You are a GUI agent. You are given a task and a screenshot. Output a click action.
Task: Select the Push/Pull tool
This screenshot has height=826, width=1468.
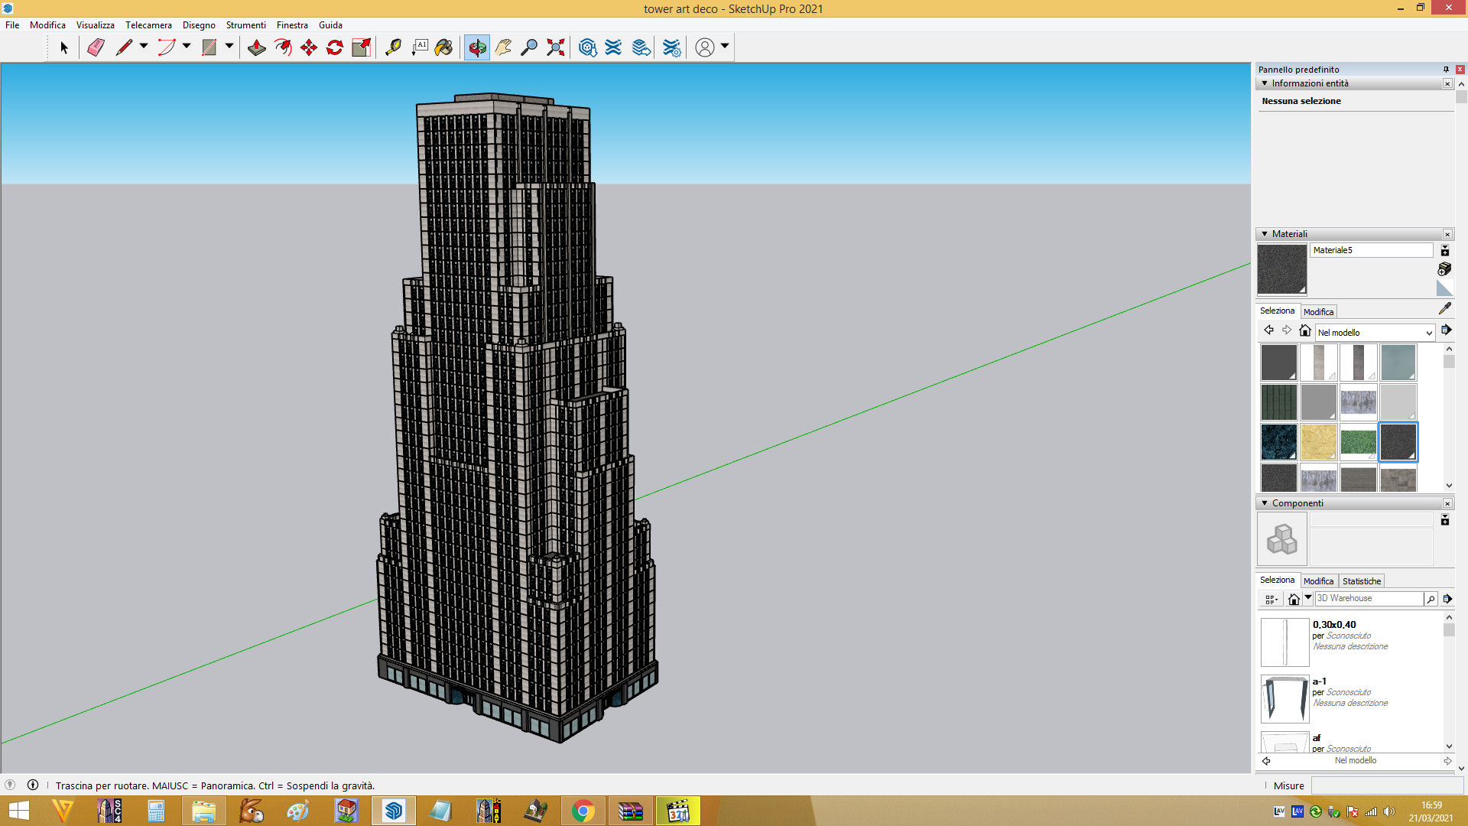point(256,47)
